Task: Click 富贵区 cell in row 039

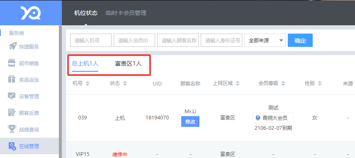Action: (x=228, y=118)
